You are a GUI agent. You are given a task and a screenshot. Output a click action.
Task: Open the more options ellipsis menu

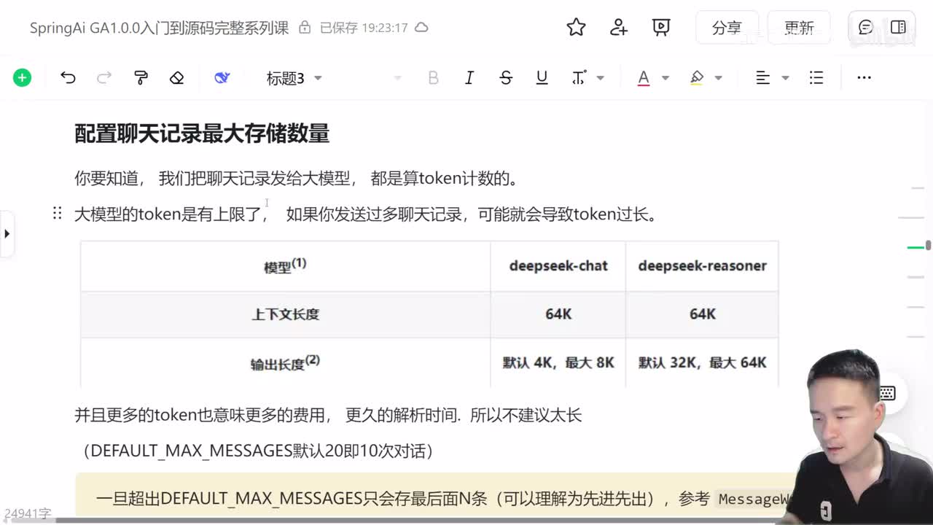(864, 78)
